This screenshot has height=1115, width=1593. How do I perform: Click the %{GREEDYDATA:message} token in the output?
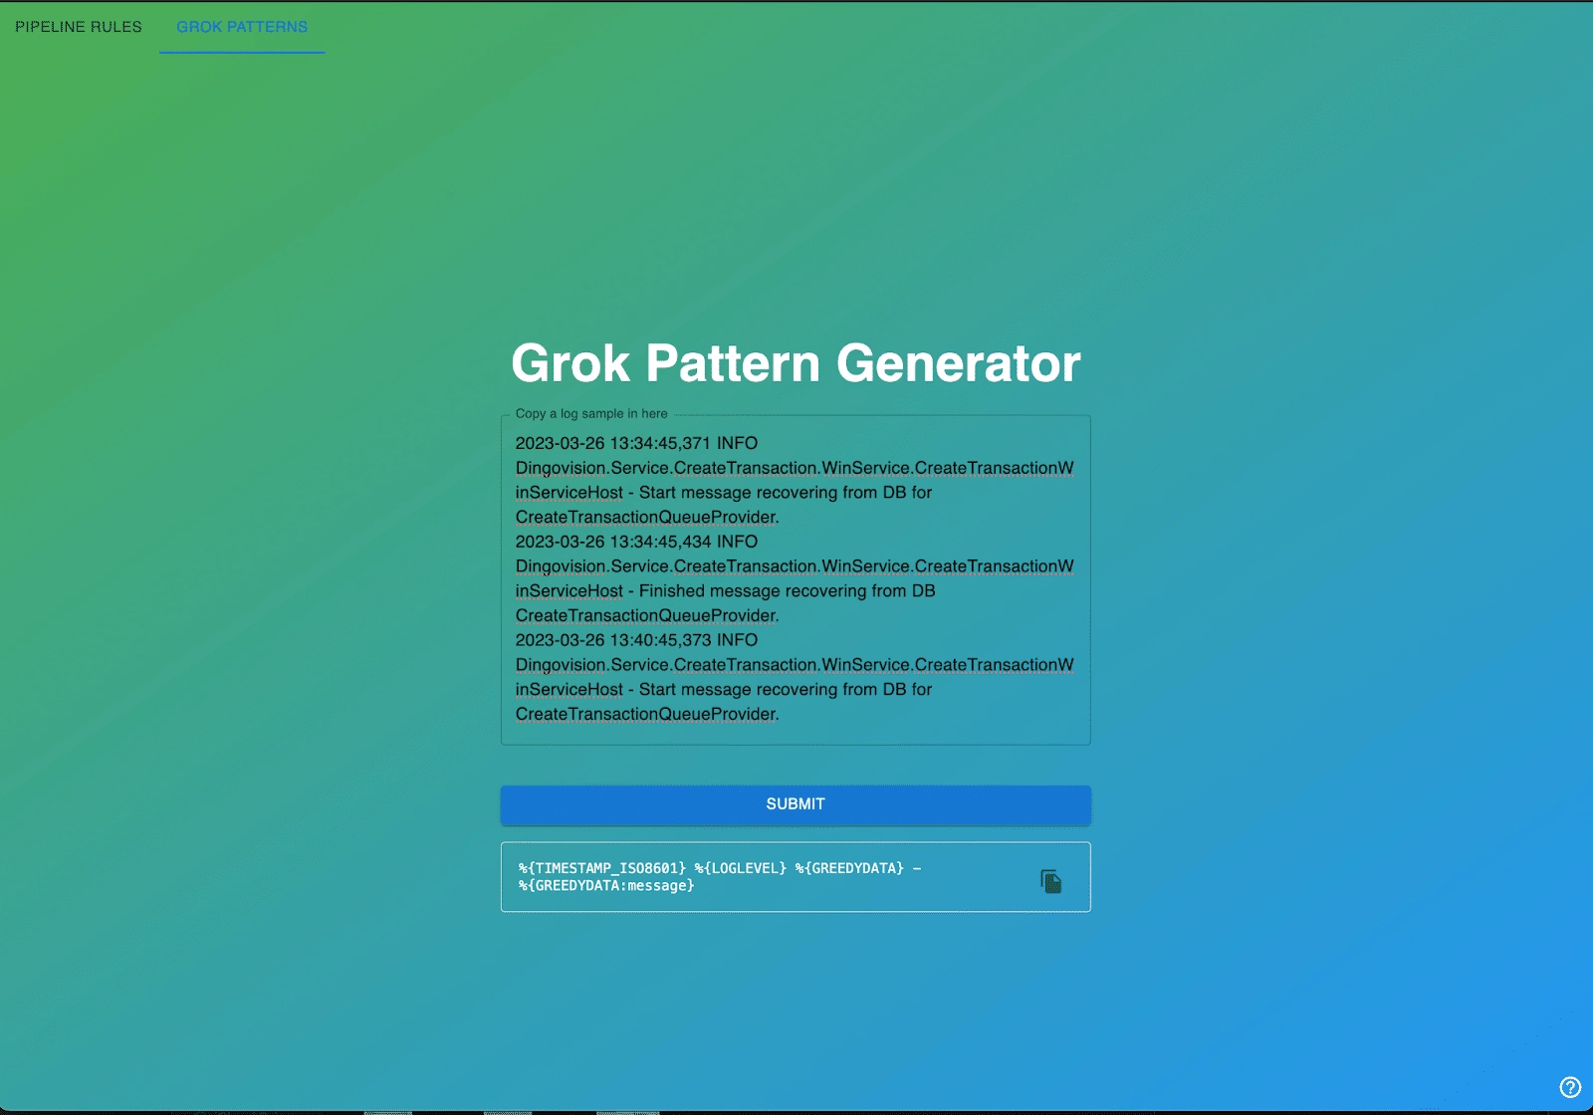(606, 886)
